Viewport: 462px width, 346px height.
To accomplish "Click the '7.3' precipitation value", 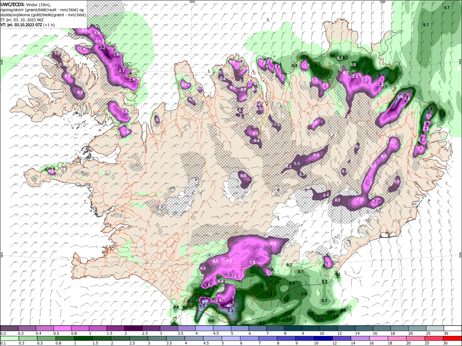I will [x=202, y=306].
